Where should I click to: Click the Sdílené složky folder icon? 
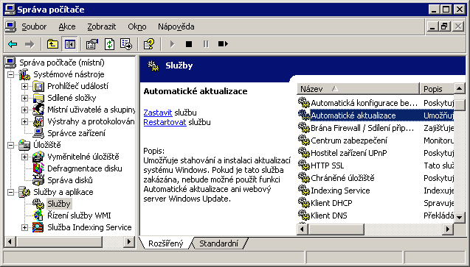tap(38, 98)
